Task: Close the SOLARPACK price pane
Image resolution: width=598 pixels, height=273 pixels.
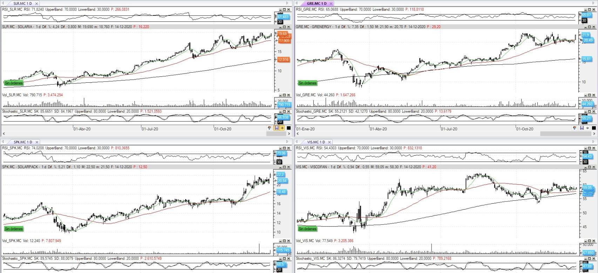Action: point(288,167)
